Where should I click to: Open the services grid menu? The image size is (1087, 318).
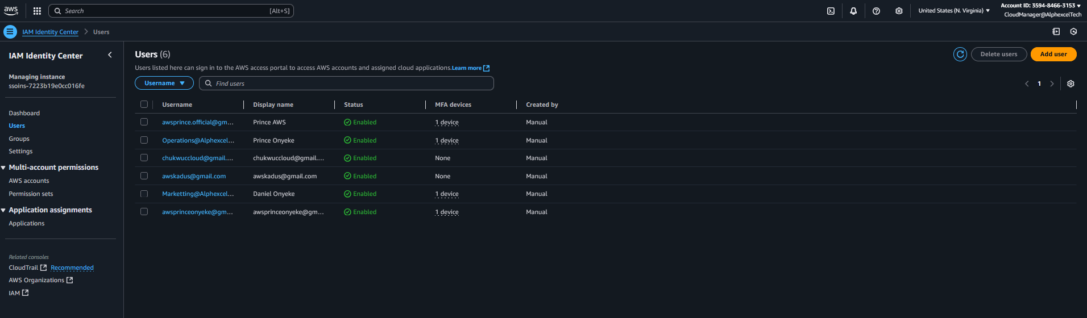tap(37, 11)
